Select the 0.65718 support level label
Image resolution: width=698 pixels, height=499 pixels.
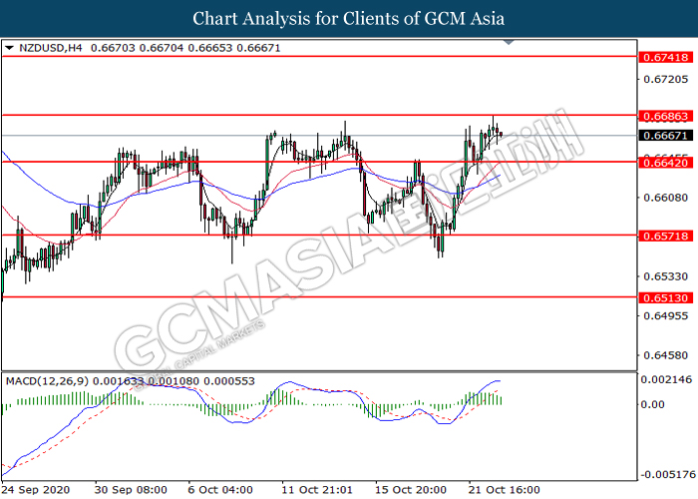665,236
